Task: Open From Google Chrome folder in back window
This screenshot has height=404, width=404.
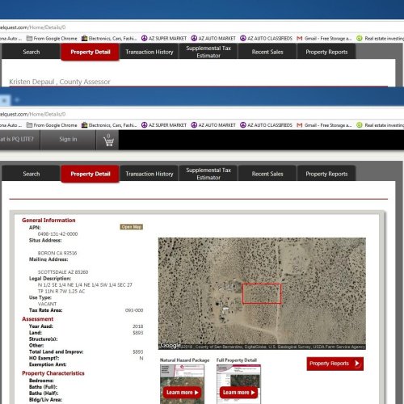Action: point(52,39)
